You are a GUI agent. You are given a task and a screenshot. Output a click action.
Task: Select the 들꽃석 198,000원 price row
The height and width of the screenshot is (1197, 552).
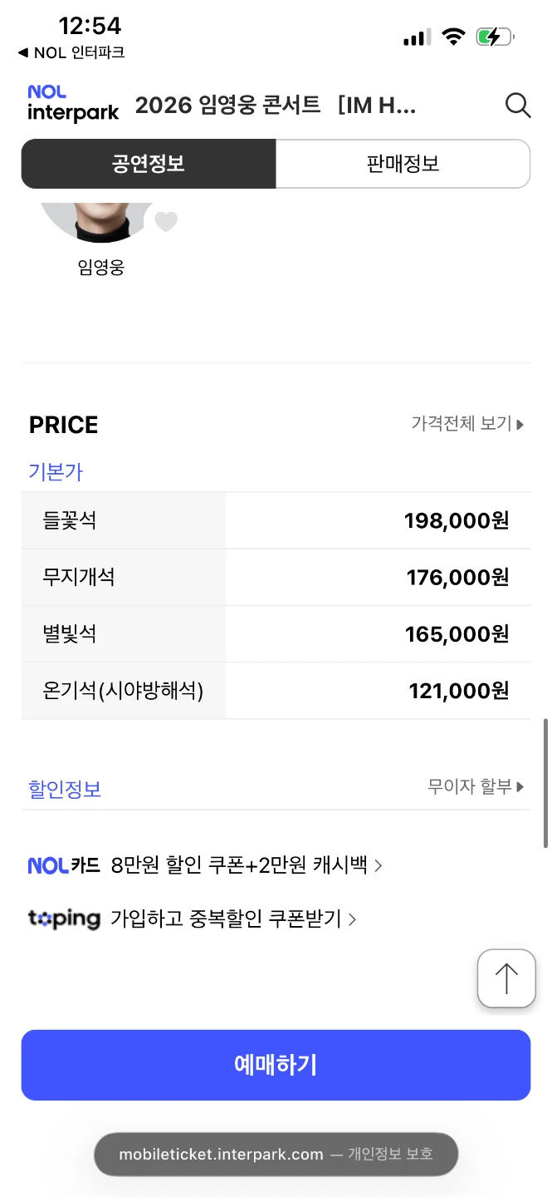point(276,520)
